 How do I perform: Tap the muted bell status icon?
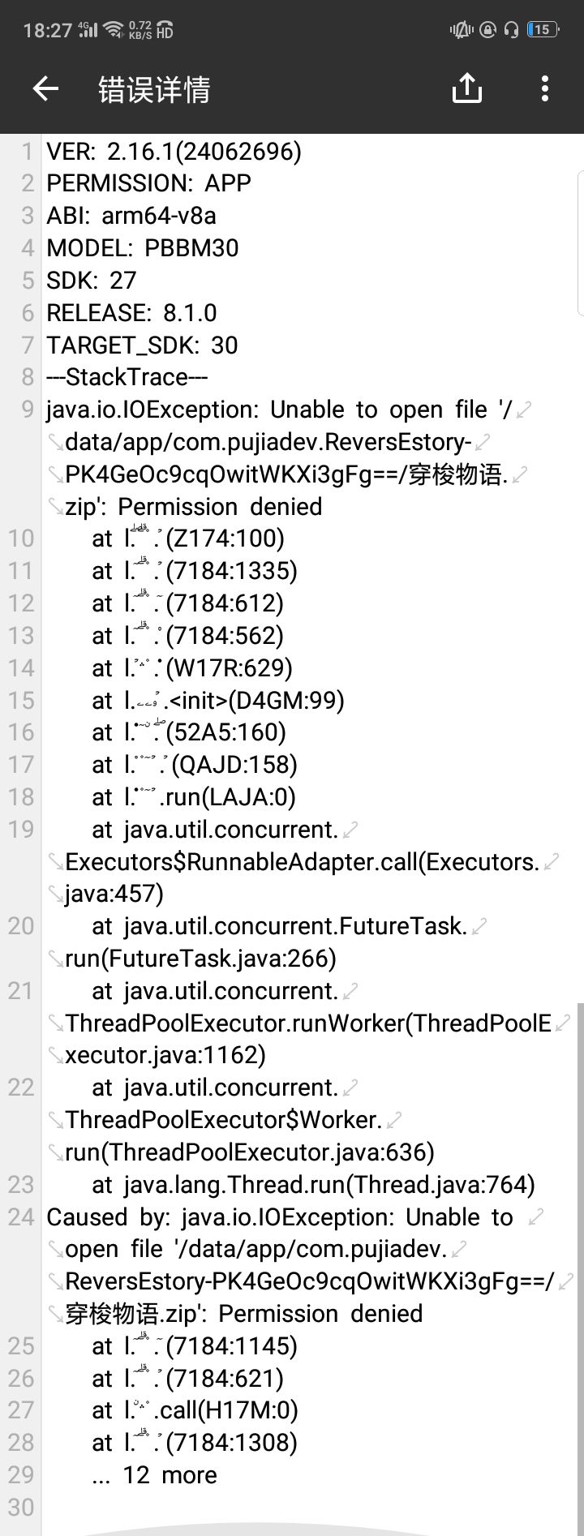tap(461, 30)
